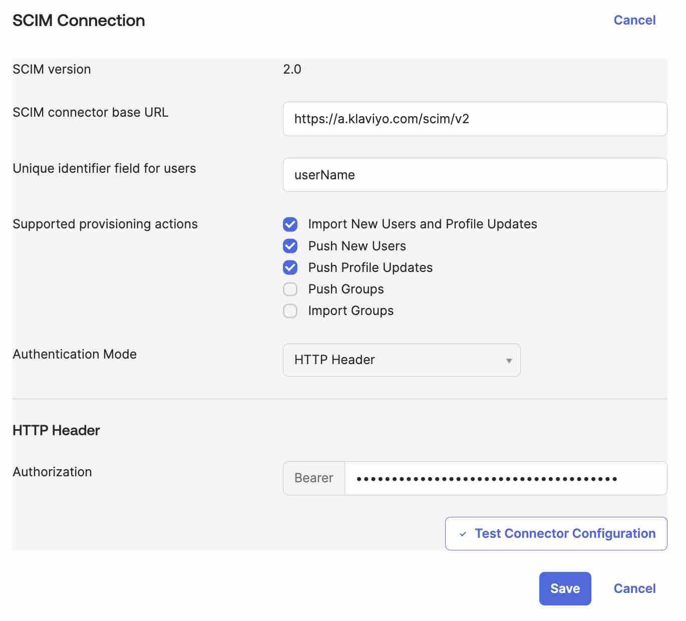Click the empty circle icon beside Import Groups
This screenshot has width=686, height=621.
click(290, 310)
